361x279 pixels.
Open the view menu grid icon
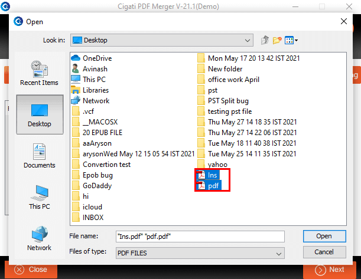(289, 41)
